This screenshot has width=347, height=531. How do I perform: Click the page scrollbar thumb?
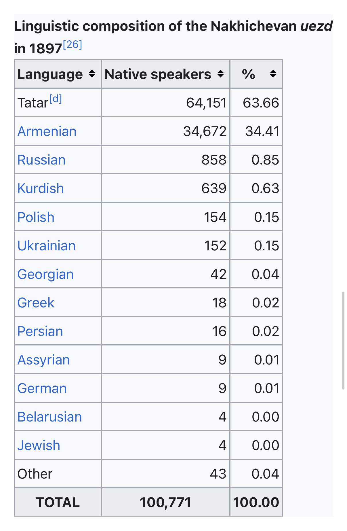(x=343, y=341)
